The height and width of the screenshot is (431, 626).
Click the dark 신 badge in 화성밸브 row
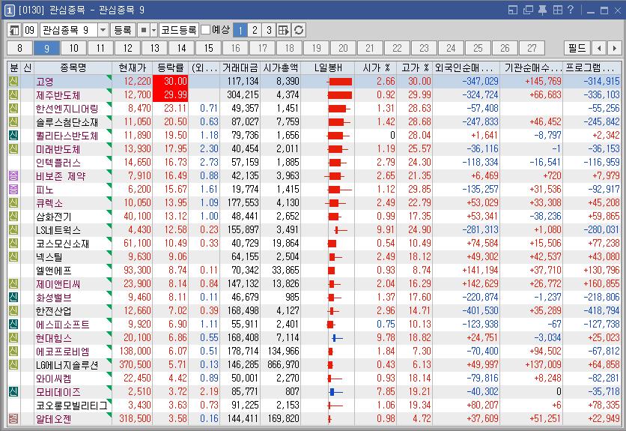(x=13, y=297)
